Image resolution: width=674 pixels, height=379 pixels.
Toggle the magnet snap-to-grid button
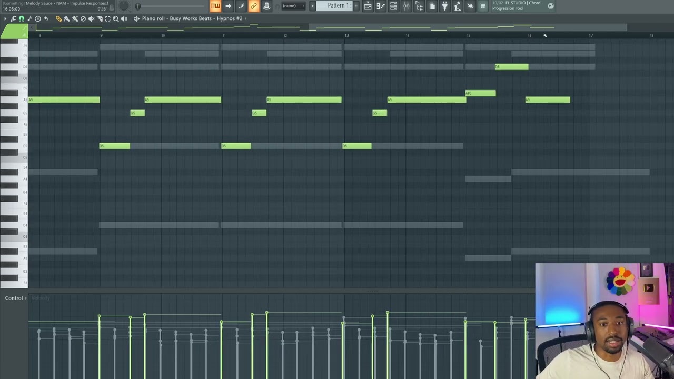click(21, 18)
